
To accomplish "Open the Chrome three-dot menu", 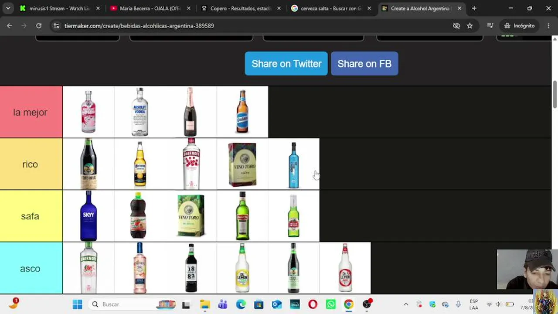I will click(548, 26).
